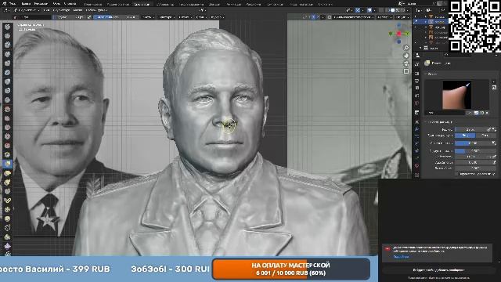Select the Flatten sculpt brush
The image size is (501, 282).
tap(8, 118)
